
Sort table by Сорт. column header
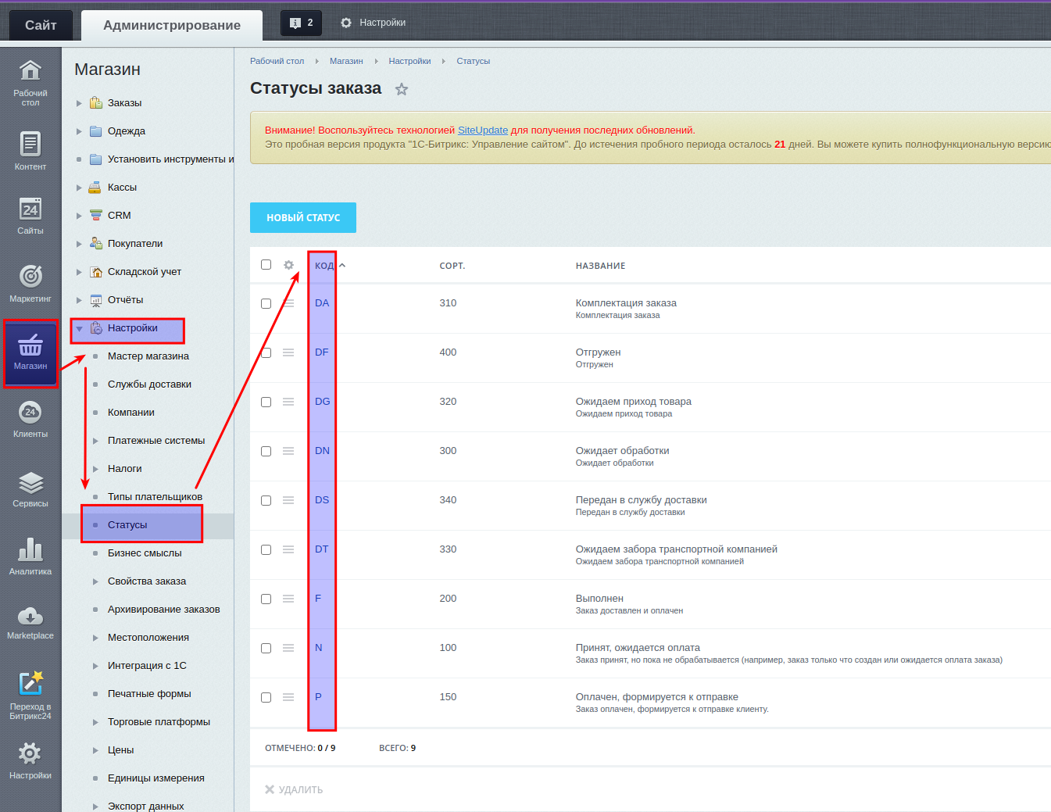click(x=452, y=266)
